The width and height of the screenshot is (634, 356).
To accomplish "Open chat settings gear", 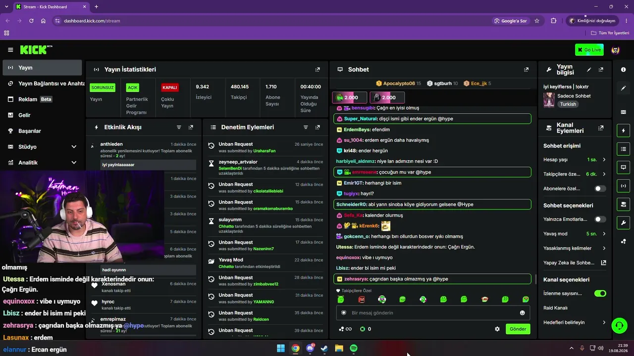I will [x=497, y=329].
